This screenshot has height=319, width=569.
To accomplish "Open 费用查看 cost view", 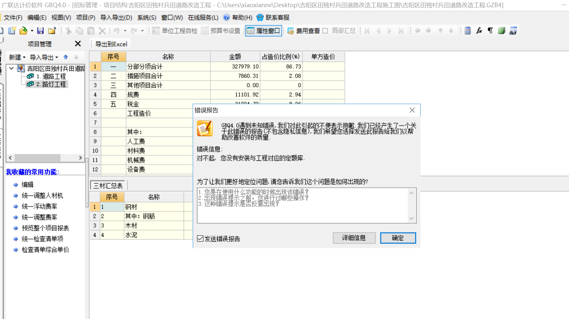I will pyautogui.click(x=303, y=31).
